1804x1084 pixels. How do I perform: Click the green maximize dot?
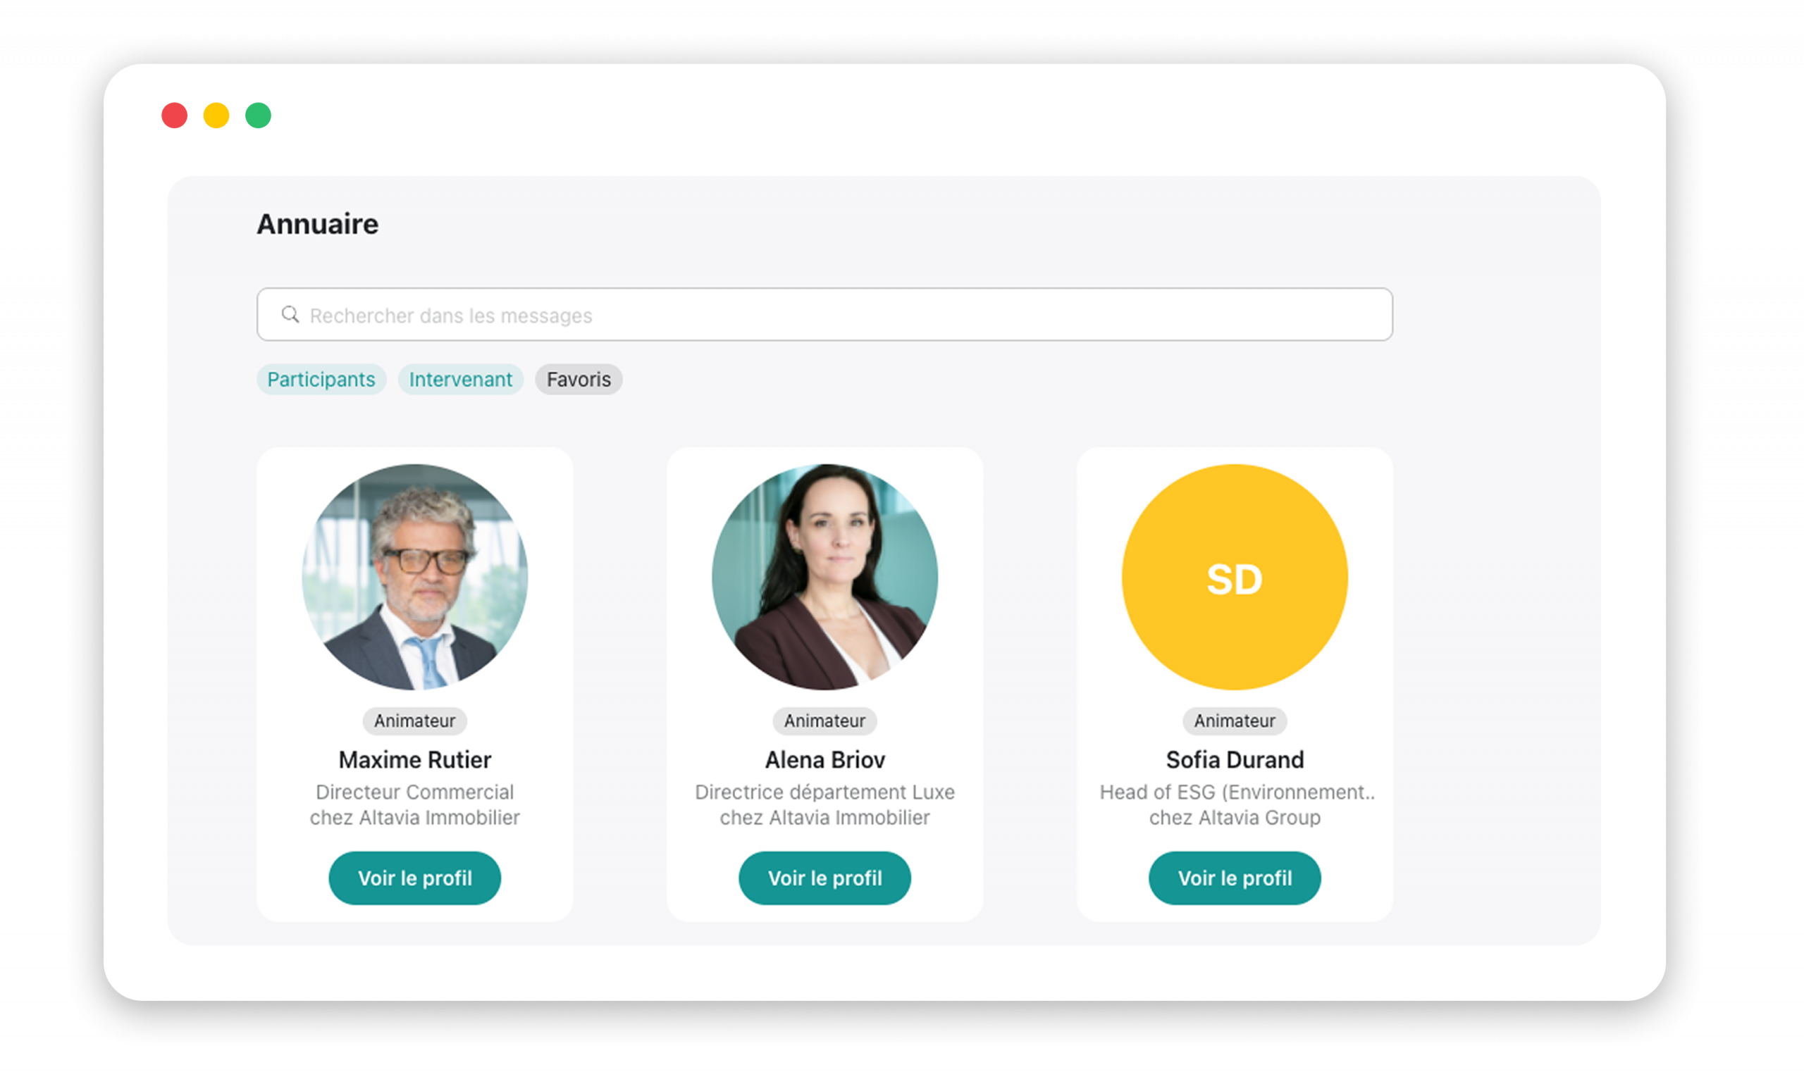tap(258, 116)
